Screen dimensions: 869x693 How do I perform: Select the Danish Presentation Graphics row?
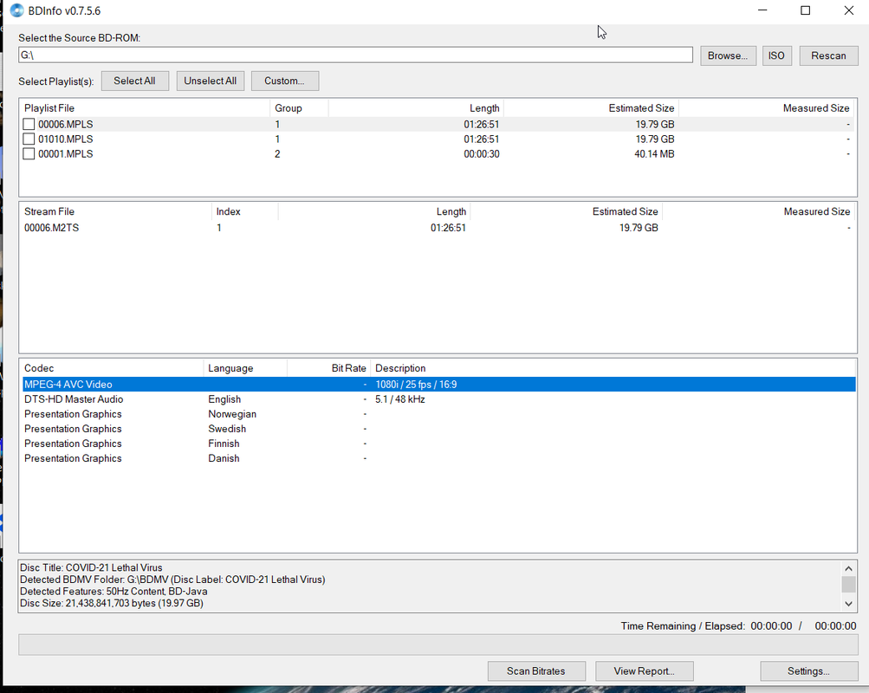[439, 458]
